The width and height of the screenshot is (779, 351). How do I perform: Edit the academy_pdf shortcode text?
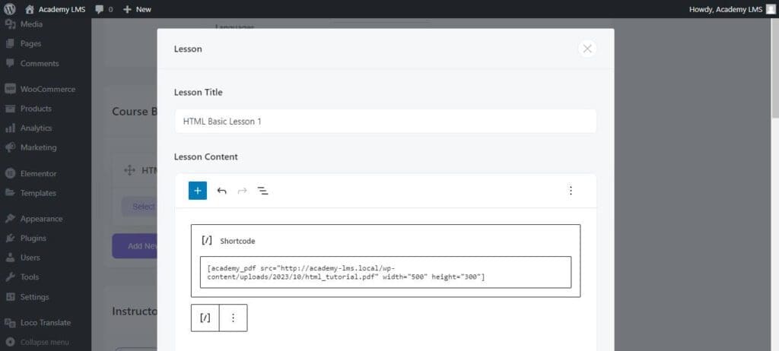[x=386, y=272]
